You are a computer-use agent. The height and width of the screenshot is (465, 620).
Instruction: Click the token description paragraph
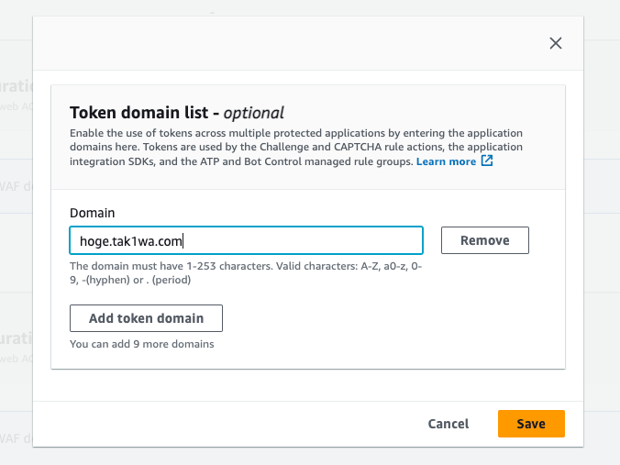[x=296, y=147]
